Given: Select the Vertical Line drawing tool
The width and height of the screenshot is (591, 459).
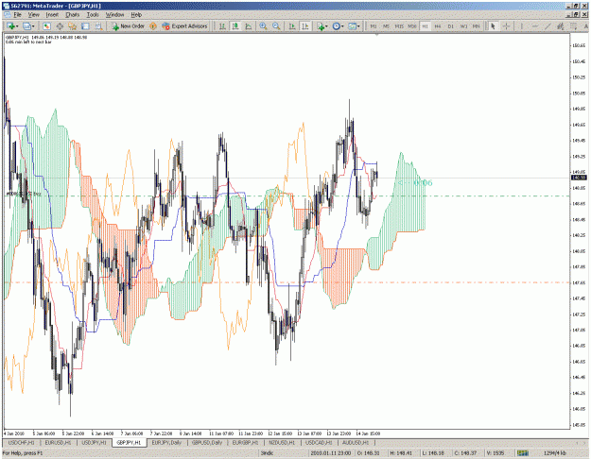Looking at the screenshot, I should pos(522,26).
